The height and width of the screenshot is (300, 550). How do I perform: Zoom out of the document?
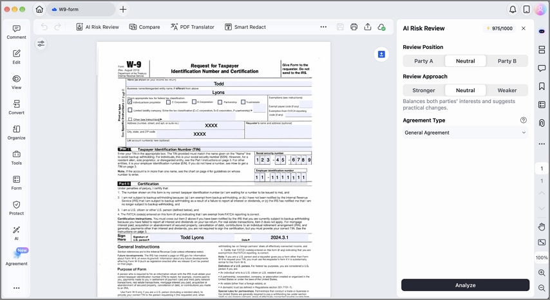tap(542, 288)
